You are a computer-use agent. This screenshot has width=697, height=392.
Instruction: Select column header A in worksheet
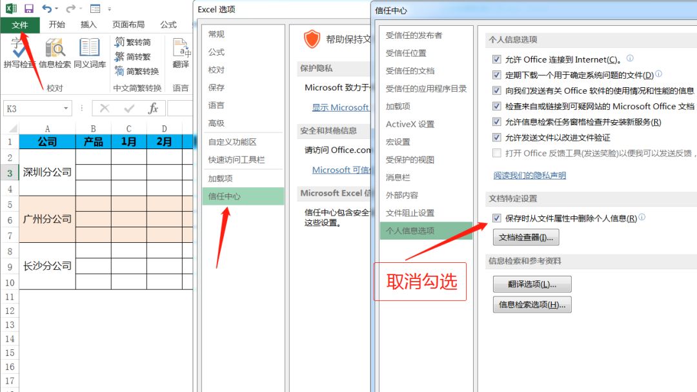[x=47, y=129]
